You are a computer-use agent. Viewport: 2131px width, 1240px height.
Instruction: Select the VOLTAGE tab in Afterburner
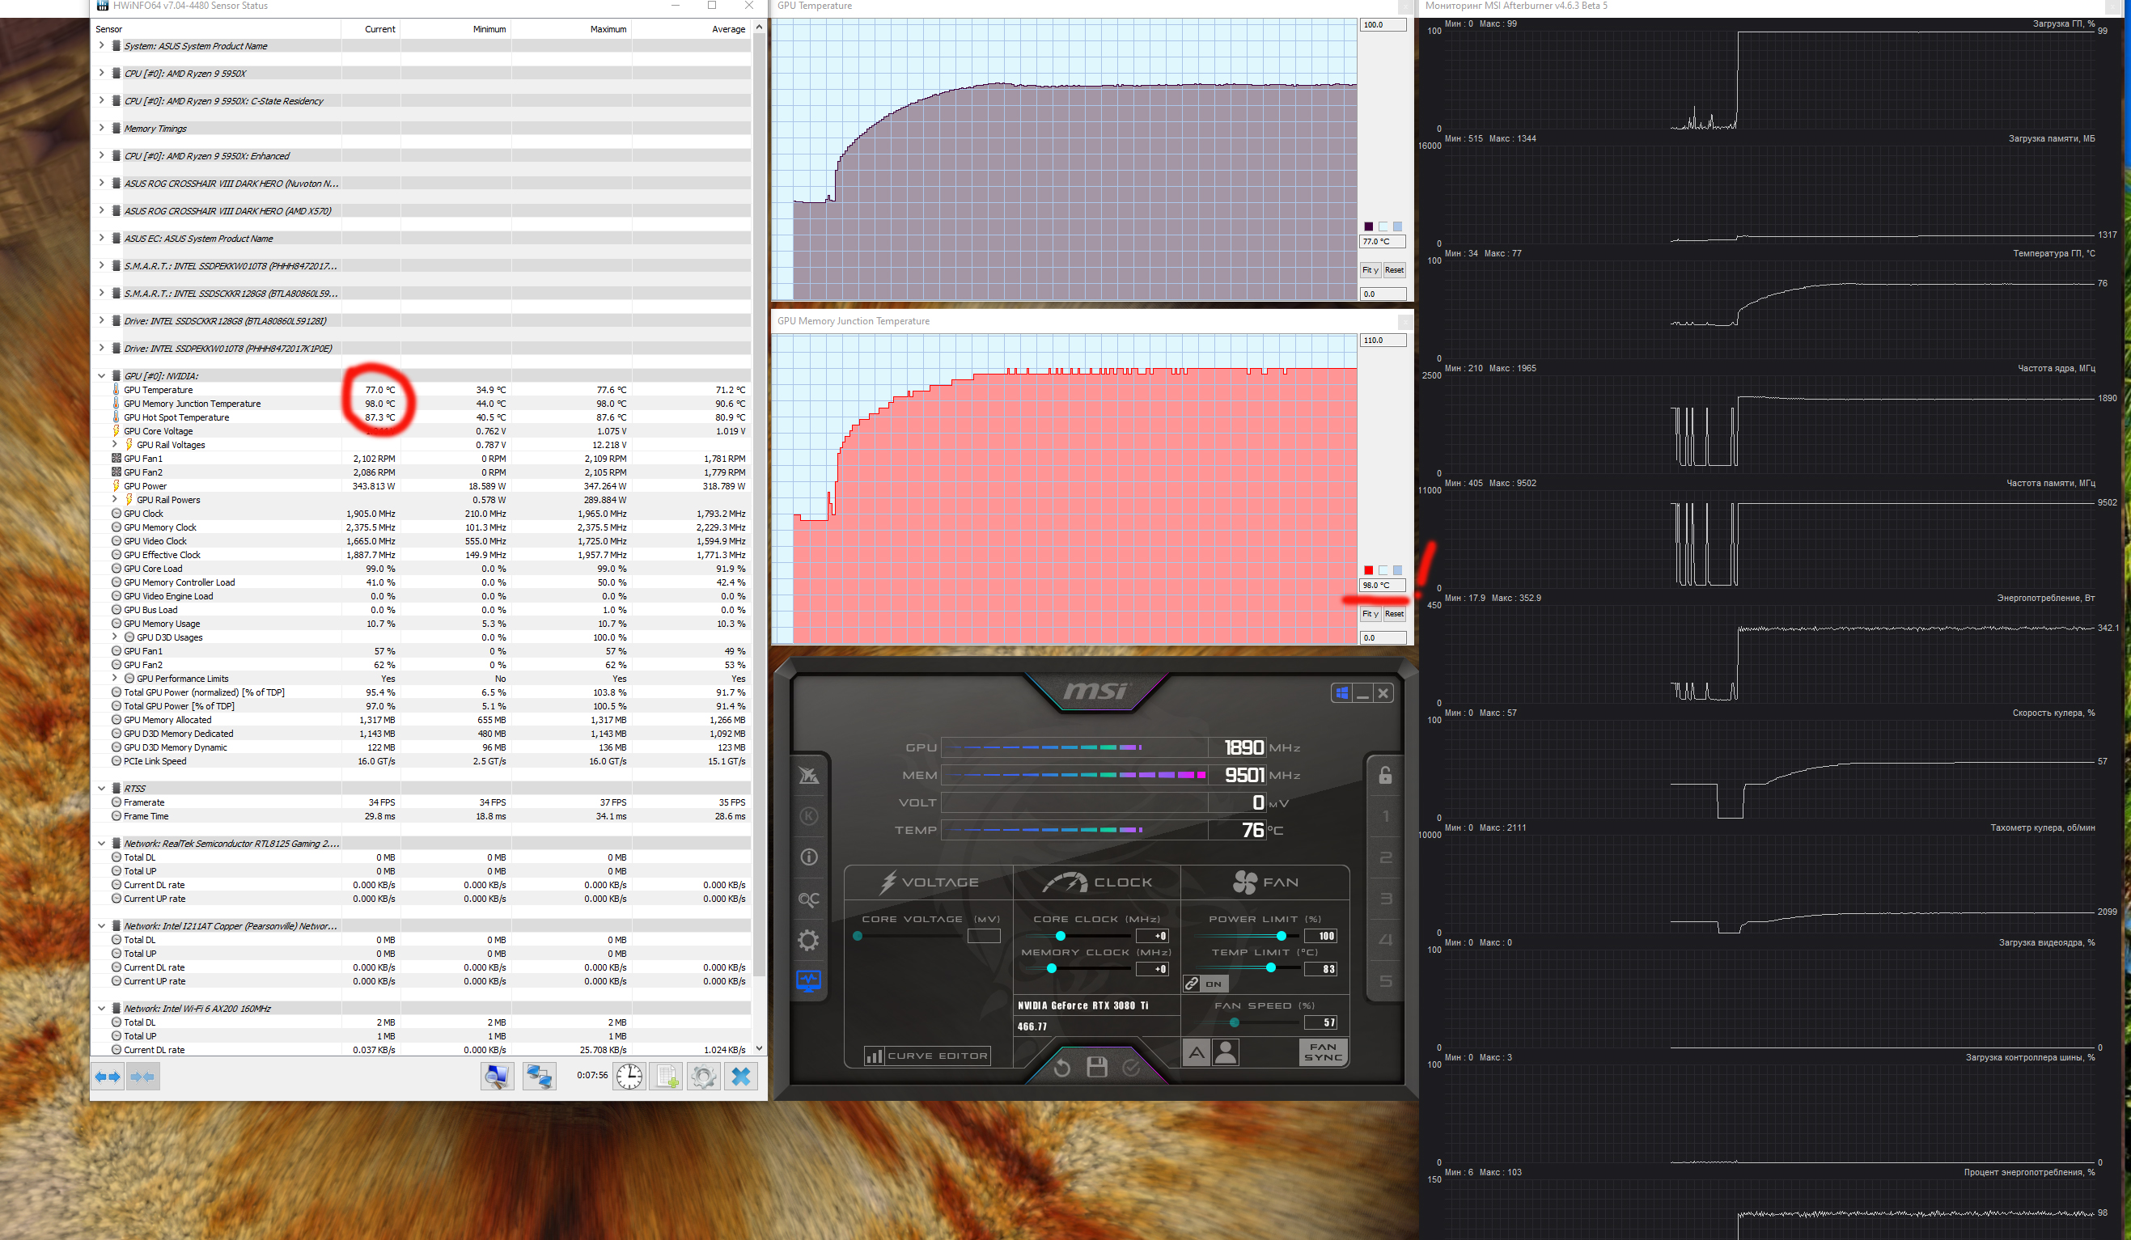click(929, 882)
